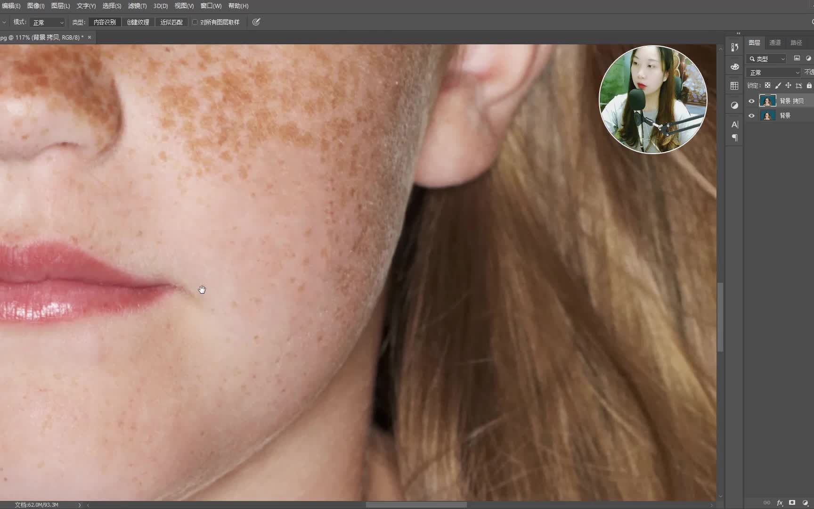The width and height of the screenshot is (814, 509).
Task: Open the Swatches grid panel icon
Action: tap(734, 86)
